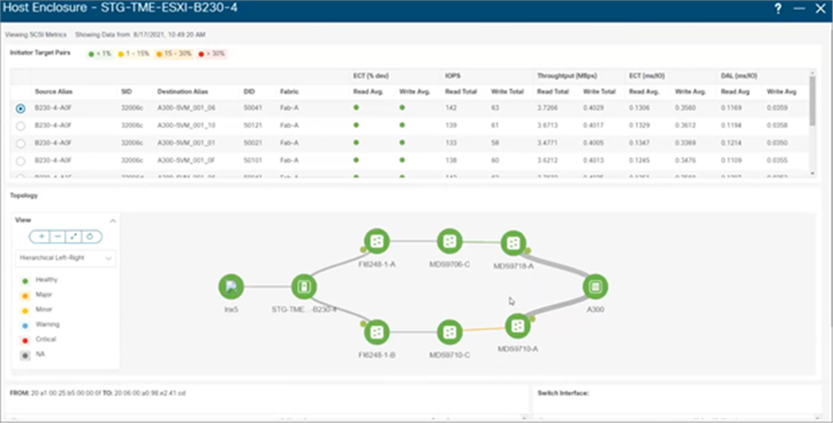833x423 pixels.
Task: Minimize the Host Enclosure window
Action: point(799,8)
